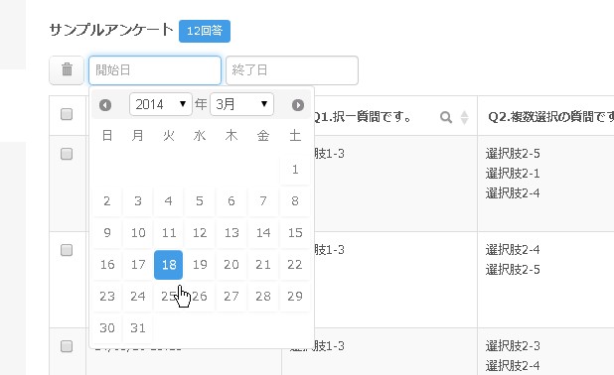Viewport: 614px width, 375px height.
Task: Select day 10 in calendar
Action: coord(138,233)
